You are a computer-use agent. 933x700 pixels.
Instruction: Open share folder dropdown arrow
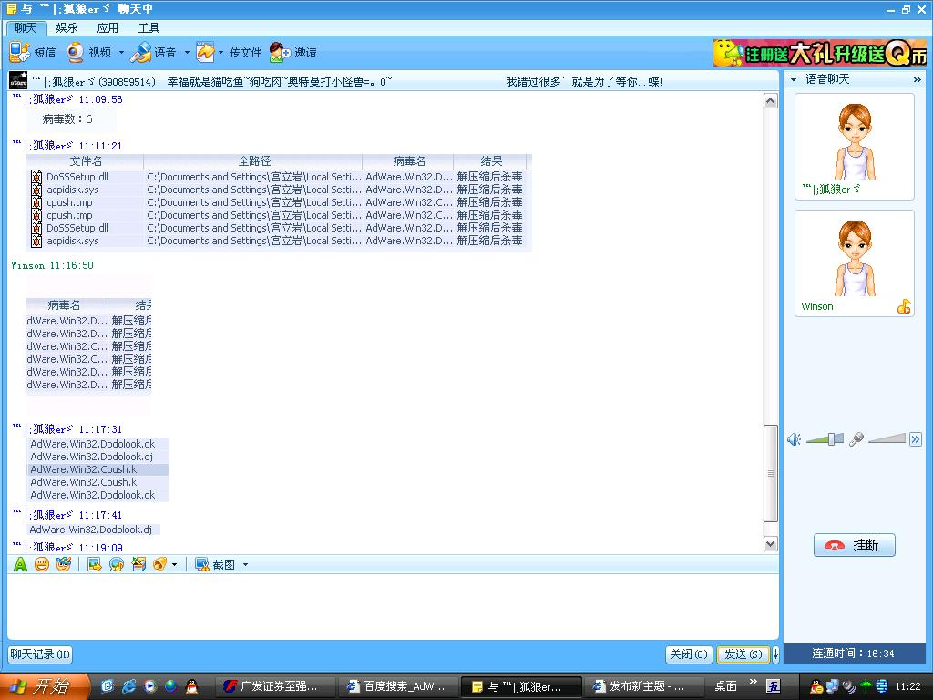pyautogui.click(x=220, y=52)
